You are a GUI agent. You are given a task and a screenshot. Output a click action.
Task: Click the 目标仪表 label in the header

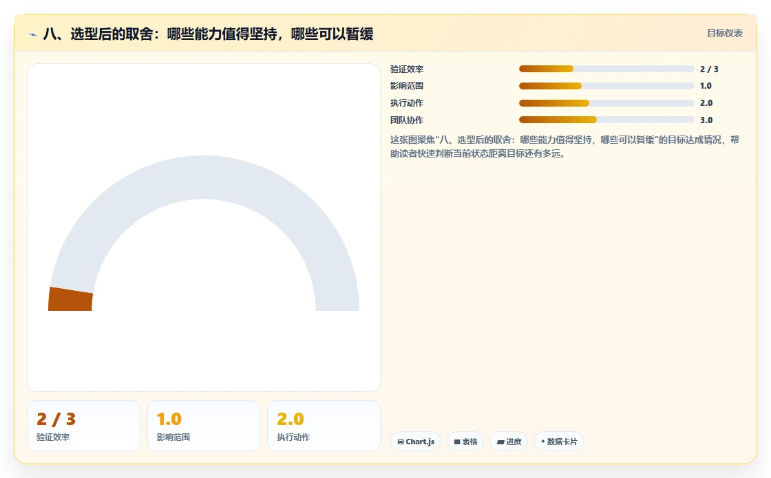coord(725,34)
